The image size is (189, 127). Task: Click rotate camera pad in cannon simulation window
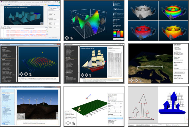(x=68, y=123)
